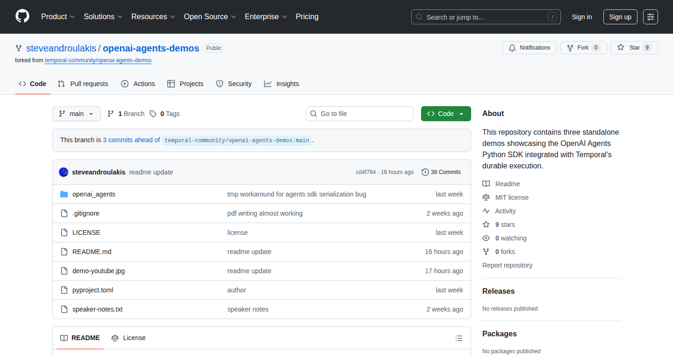Open commit pdf writing almost working
The image size is (673, 356).
[x=265, y=213]
